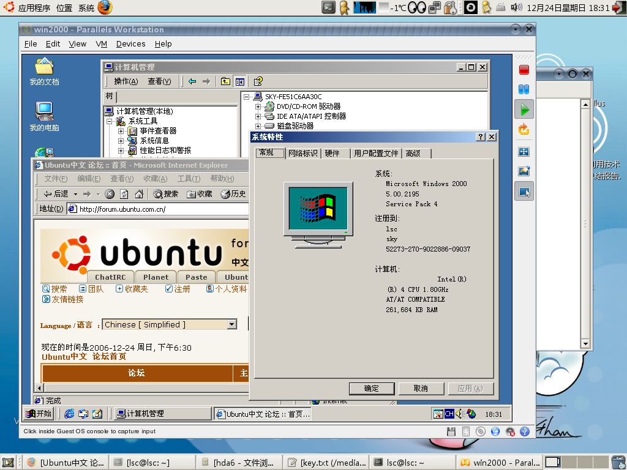Switch to the 高级 tab in 系统特性
This screenshot has width=627, height=470.
click(x=417, y=154)
